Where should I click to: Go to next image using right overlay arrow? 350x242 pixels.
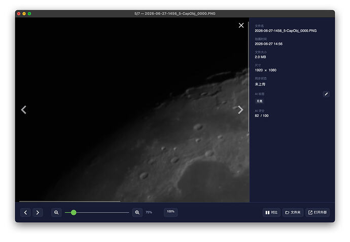click(240, 110)
